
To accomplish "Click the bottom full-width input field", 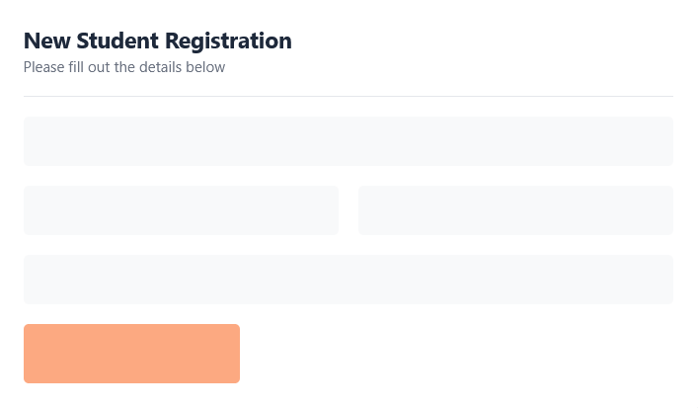I will pos(348,280).
